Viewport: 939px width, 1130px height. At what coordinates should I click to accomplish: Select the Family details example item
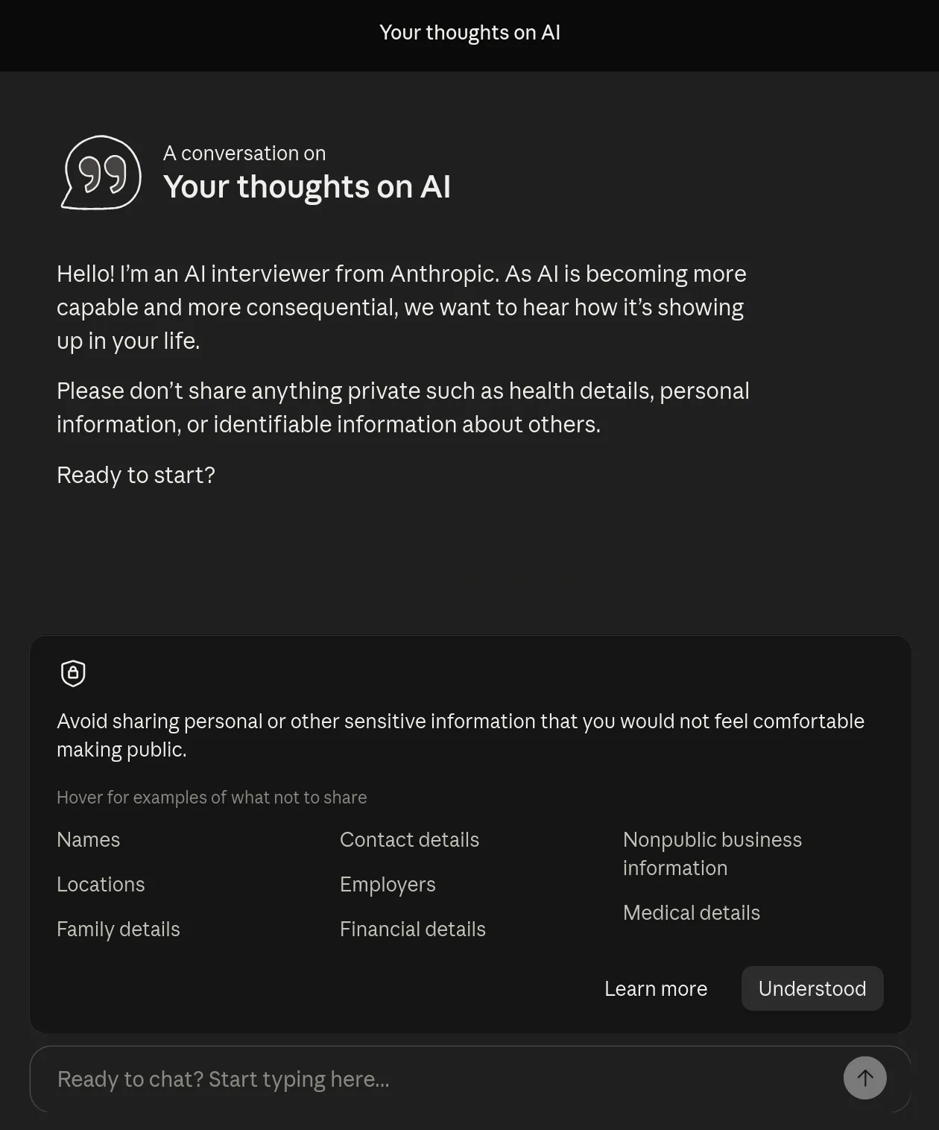[x=118, y=929]
